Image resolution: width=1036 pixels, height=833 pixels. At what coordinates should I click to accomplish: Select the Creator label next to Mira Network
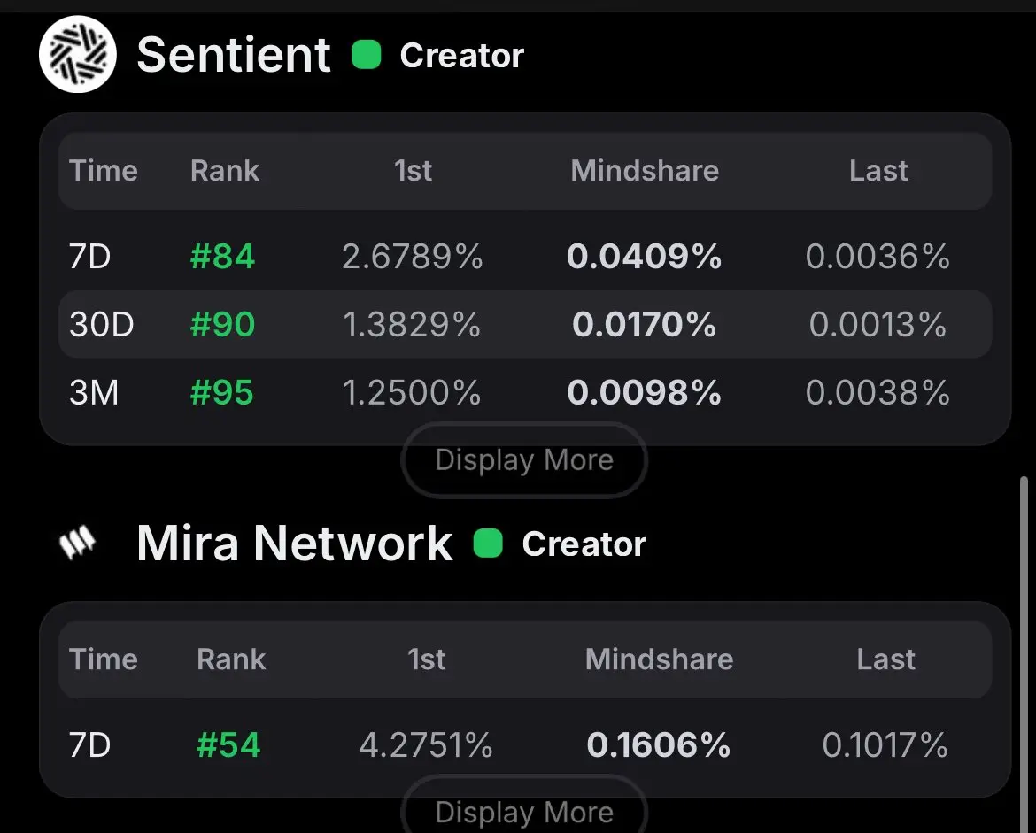(584, 544)
